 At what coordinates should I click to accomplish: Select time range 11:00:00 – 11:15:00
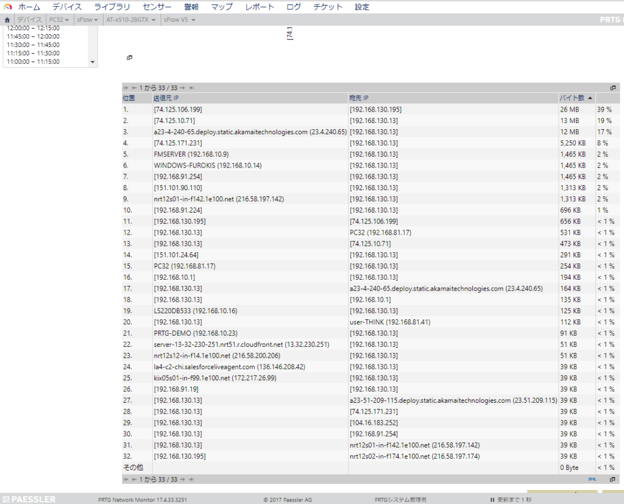click(x=33, y=62)
